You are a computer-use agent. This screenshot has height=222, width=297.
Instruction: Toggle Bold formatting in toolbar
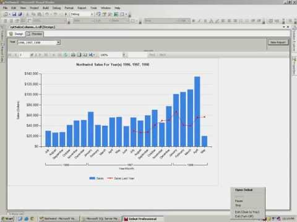[194, 21]
